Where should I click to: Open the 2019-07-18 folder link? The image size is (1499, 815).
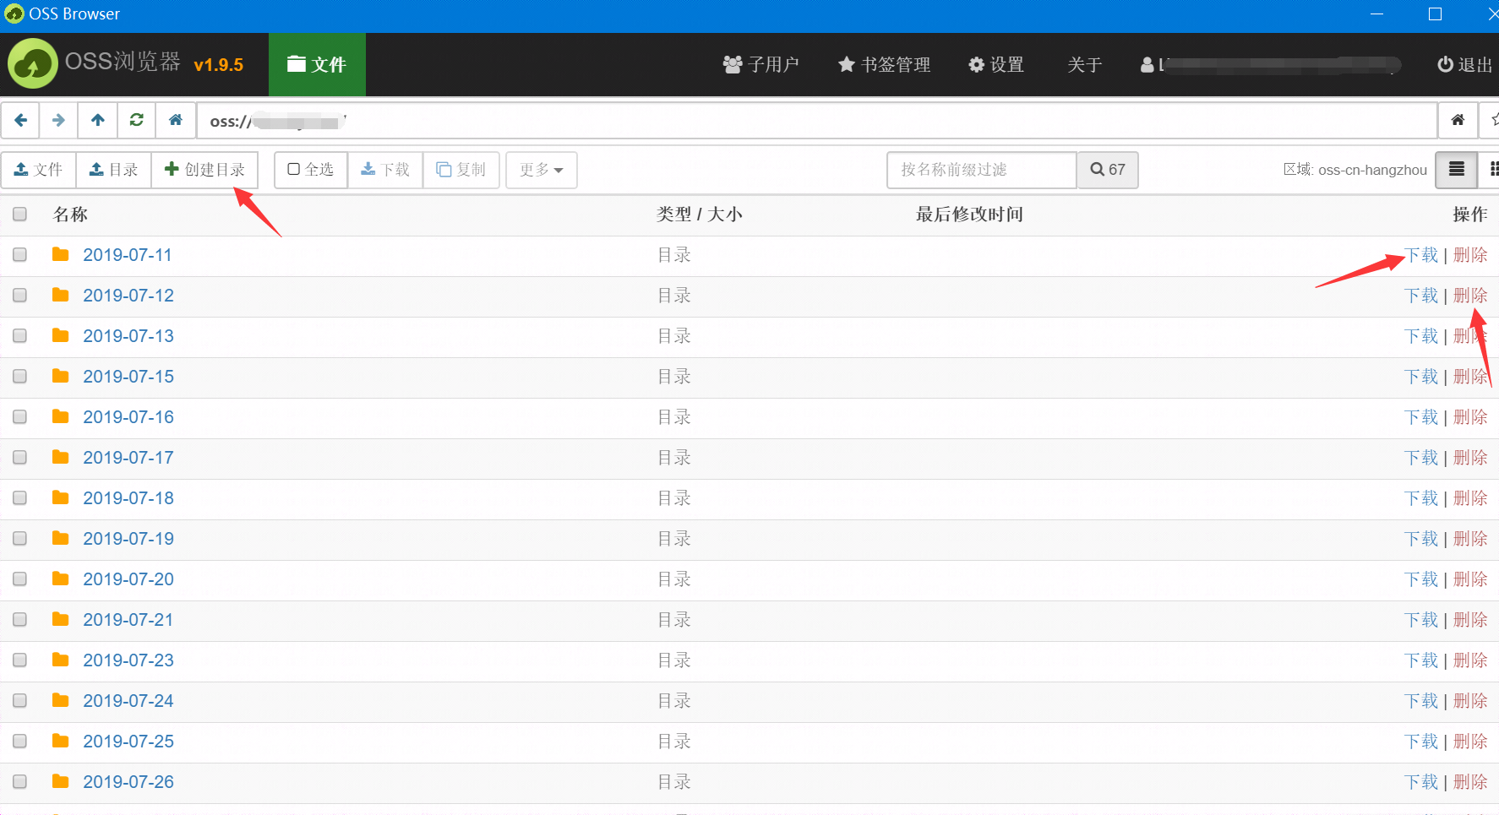[128, 498]
